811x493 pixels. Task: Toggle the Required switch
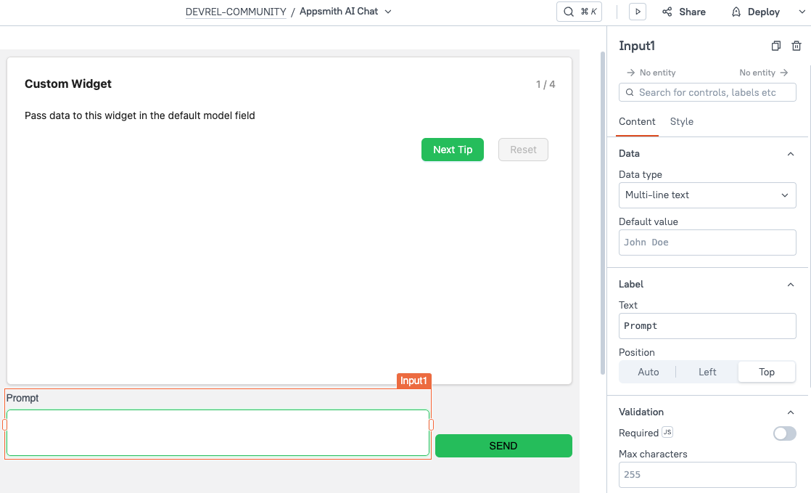(784, 433)
